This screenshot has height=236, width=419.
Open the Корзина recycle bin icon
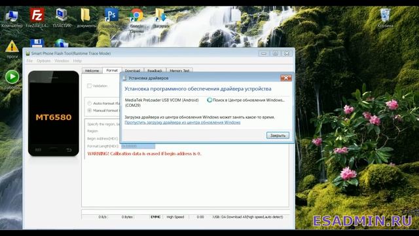coord(385,18)
